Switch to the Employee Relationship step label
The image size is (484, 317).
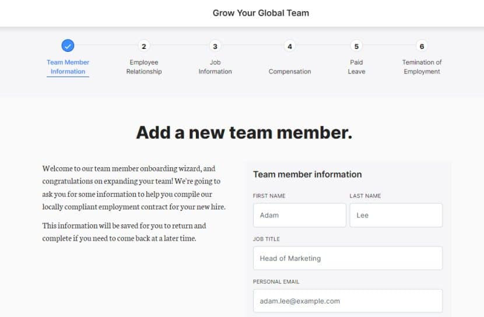(144, 67)
